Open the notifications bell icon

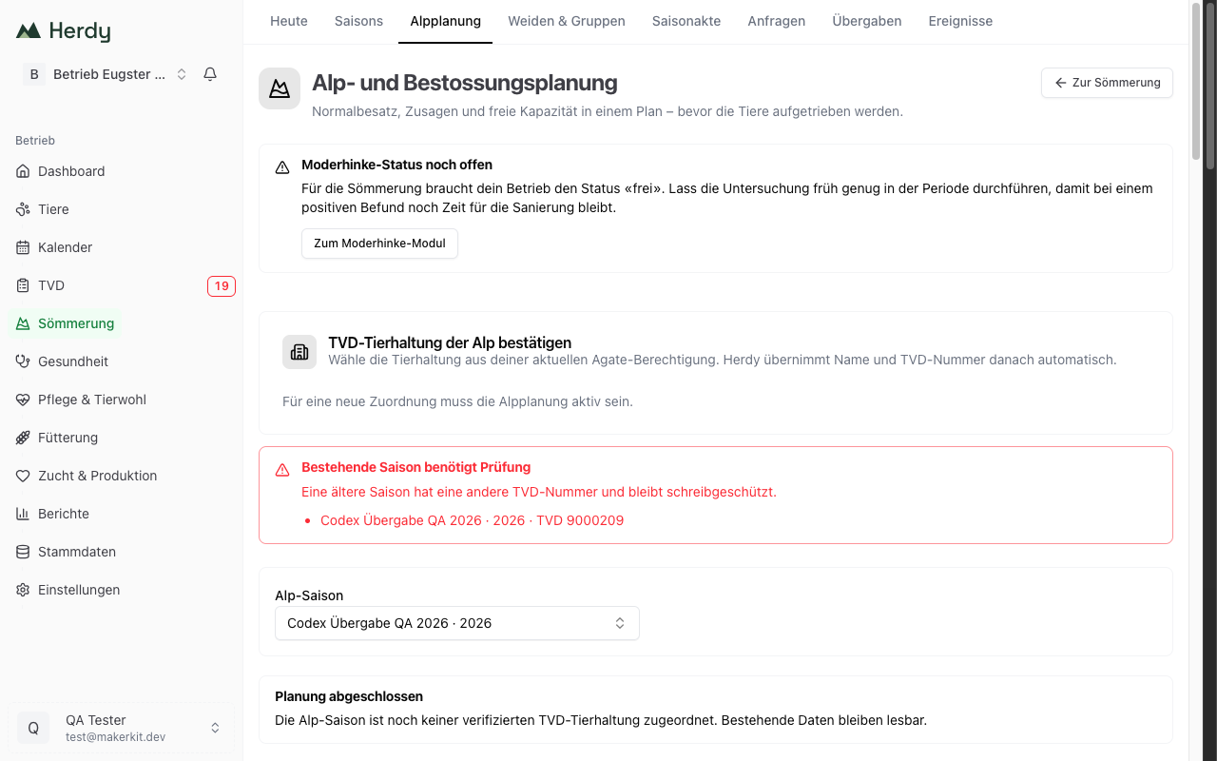pos(210,74)
